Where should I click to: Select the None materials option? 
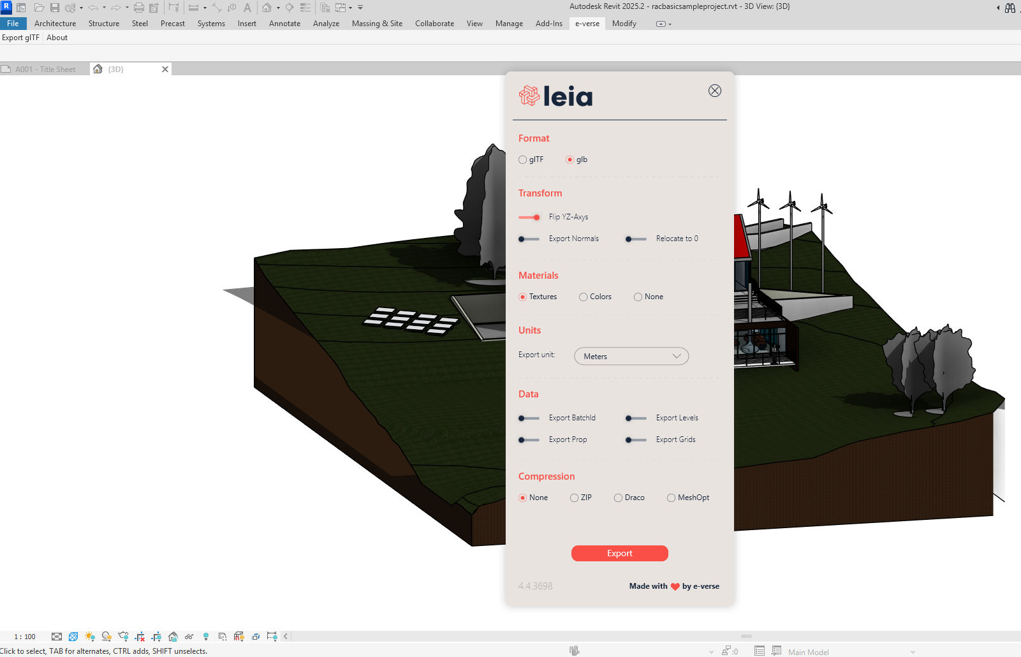point(638,297)
